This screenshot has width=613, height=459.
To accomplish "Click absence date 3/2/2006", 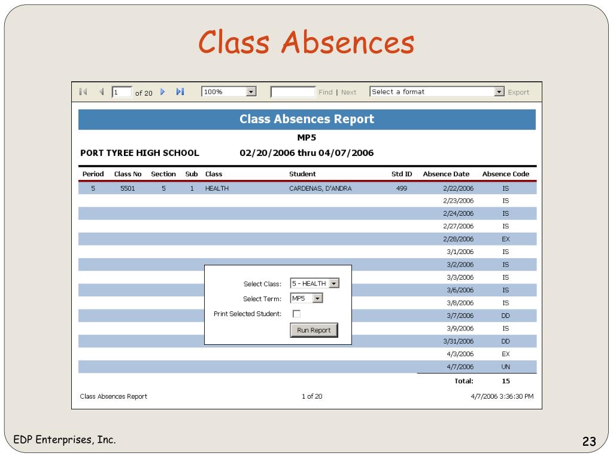I will point(460,265).
